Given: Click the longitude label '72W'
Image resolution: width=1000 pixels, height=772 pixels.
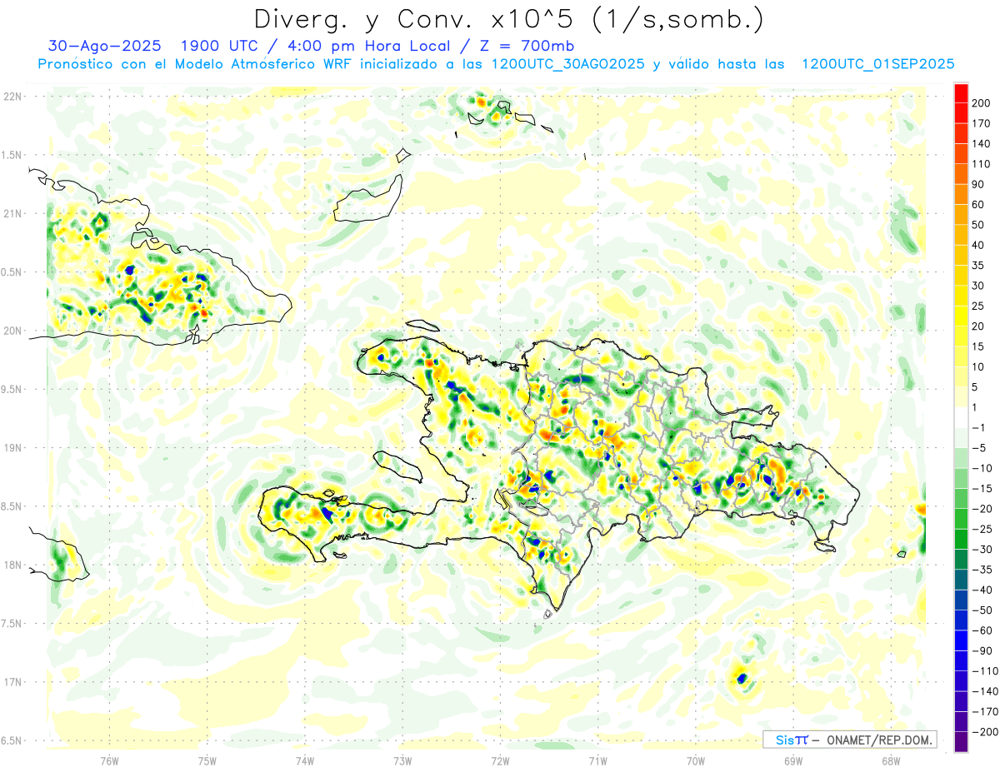Looking at the screenshot, I should (500, 761).
